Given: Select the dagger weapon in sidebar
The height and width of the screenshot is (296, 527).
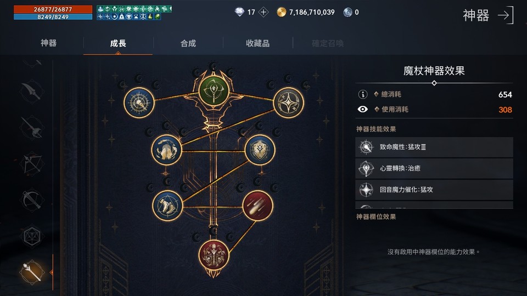Looking at the screenshot, I should [x=32, y=91].
